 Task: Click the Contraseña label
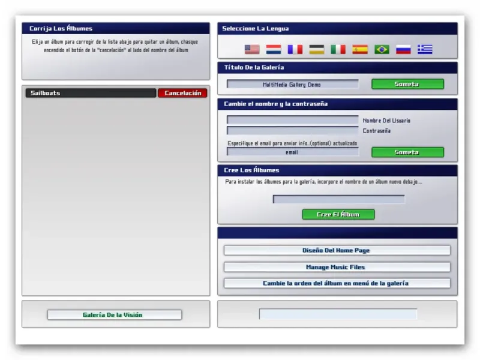[377, 131]
